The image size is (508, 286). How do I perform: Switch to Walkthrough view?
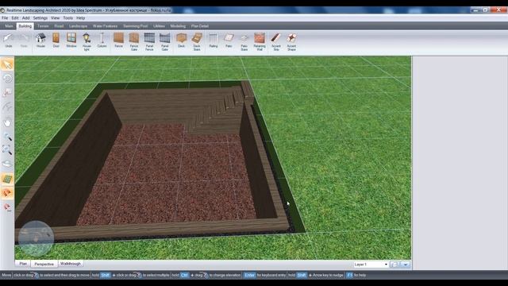(71, 264)
